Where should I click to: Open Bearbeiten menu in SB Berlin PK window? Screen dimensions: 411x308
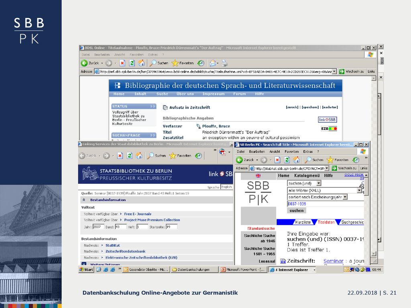click(x=257, y=152)
